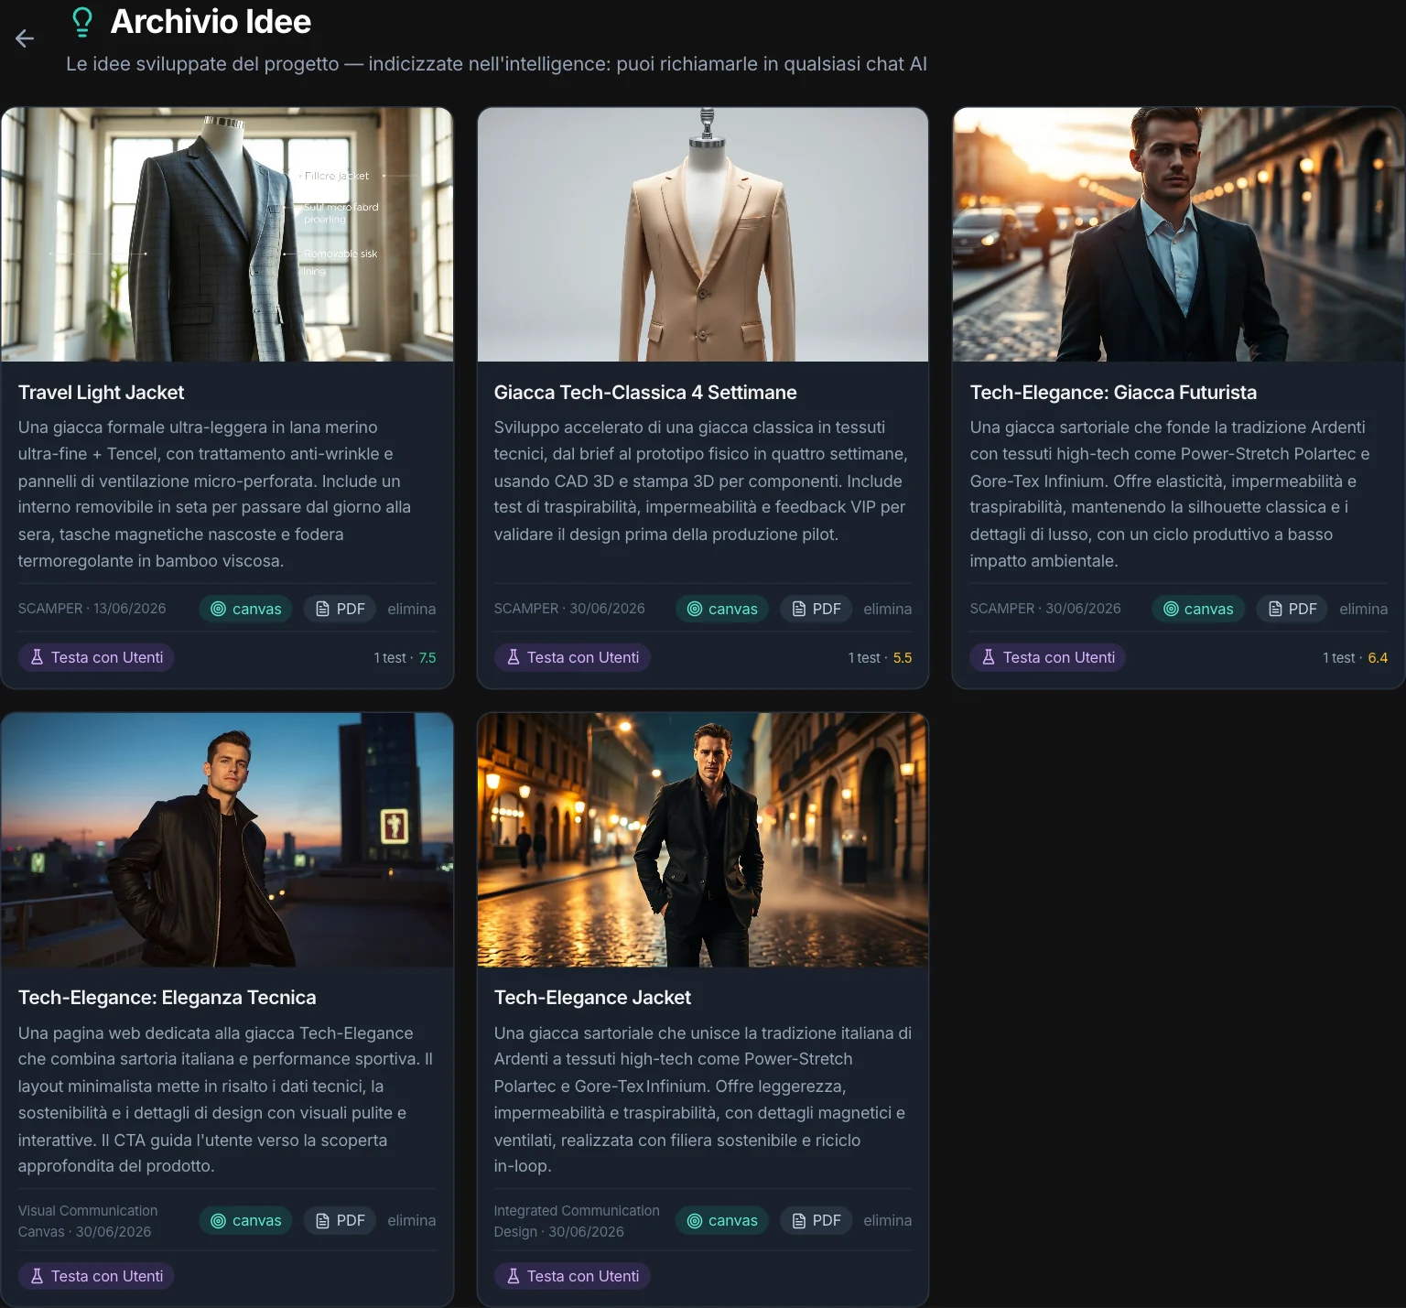Open the beige jacket image of Giacca Tech-Classica
1406x1308 pixels.
(703, 234)
